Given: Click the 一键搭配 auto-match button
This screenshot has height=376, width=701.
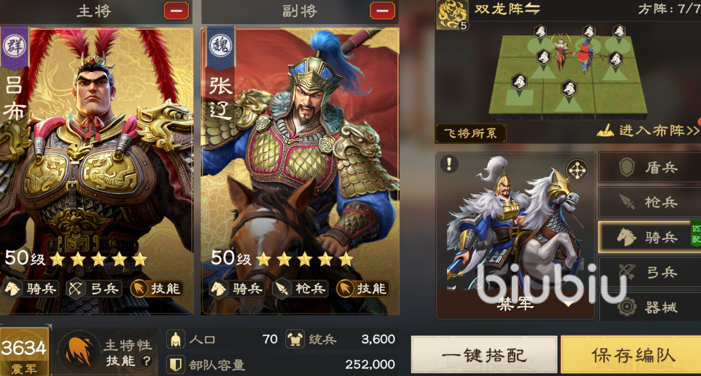Looking at the screenshot, I should pyautogui.click(x=484, y=354).
